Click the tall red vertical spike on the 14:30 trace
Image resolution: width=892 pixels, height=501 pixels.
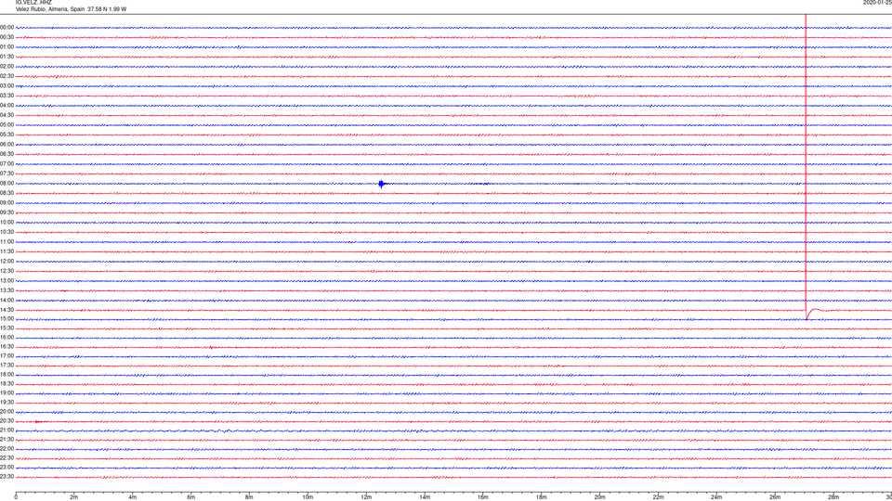coord(806,168)
